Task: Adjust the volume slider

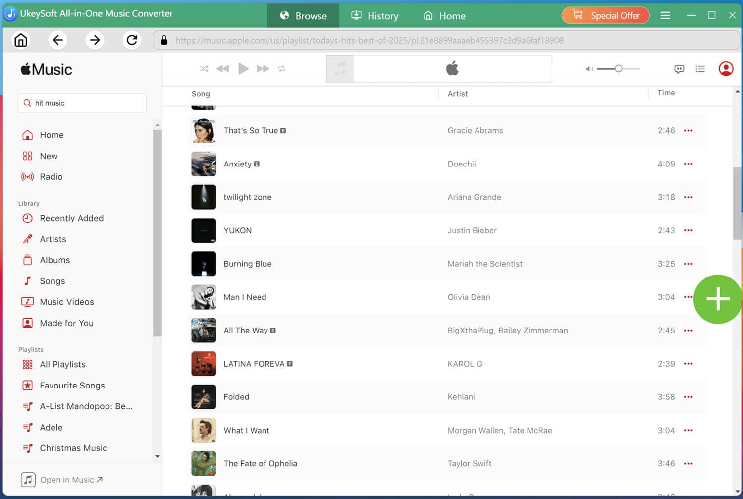Action: 618,69
